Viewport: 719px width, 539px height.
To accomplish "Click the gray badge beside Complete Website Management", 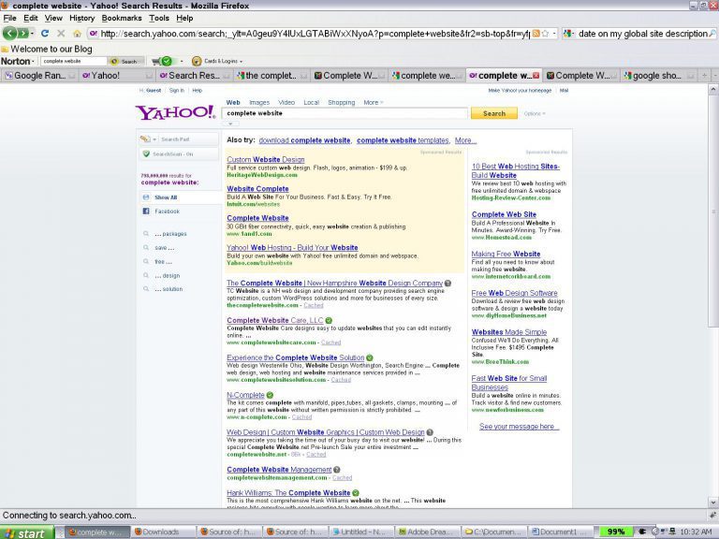I will (x=337, y=470).
